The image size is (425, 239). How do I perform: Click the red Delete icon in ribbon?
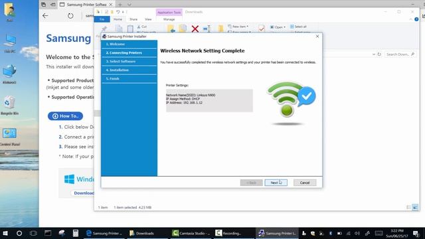tap(195, 29)
